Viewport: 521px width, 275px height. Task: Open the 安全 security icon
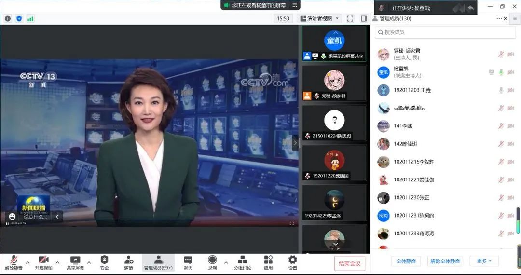(104, 262)
